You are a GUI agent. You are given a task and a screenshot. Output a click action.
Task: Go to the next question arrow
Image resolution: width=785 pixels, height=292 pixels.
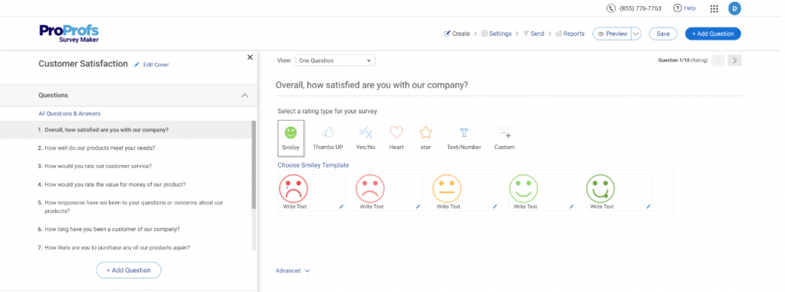pyautogui.click(x=734, y=60)
